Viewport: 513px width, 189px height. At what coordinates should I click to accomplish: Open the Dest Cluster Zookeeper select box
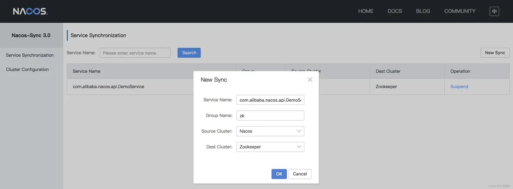270,147
